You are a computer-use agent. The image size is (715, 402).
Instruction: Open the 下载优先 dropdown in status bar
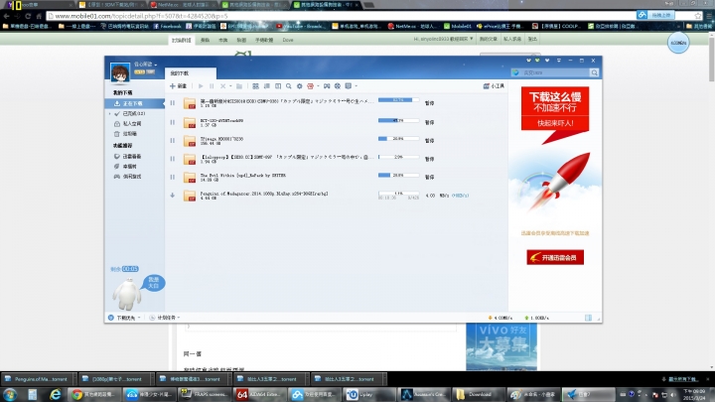tap(124, 318)
